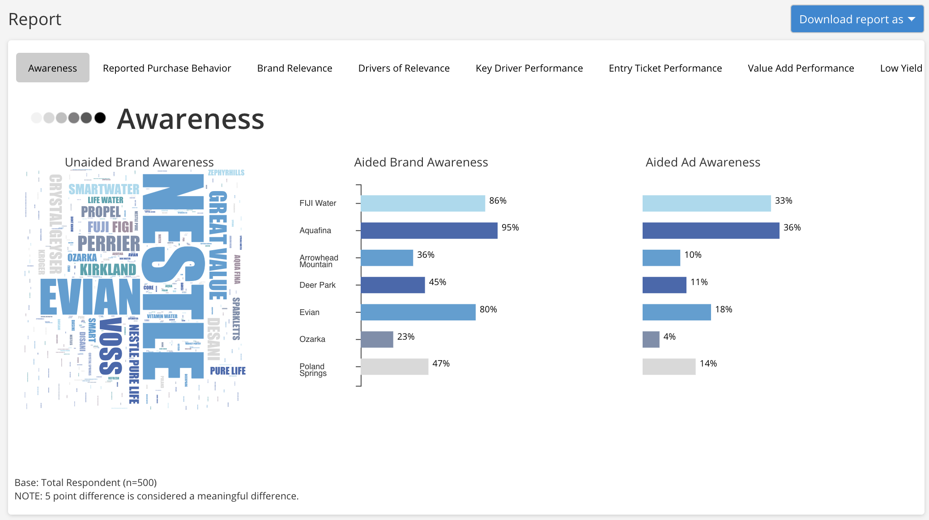Click PERRIER in the word cloud
Image resolution: width=929 pixels, height=520 pixels.
tap(109, 244)
